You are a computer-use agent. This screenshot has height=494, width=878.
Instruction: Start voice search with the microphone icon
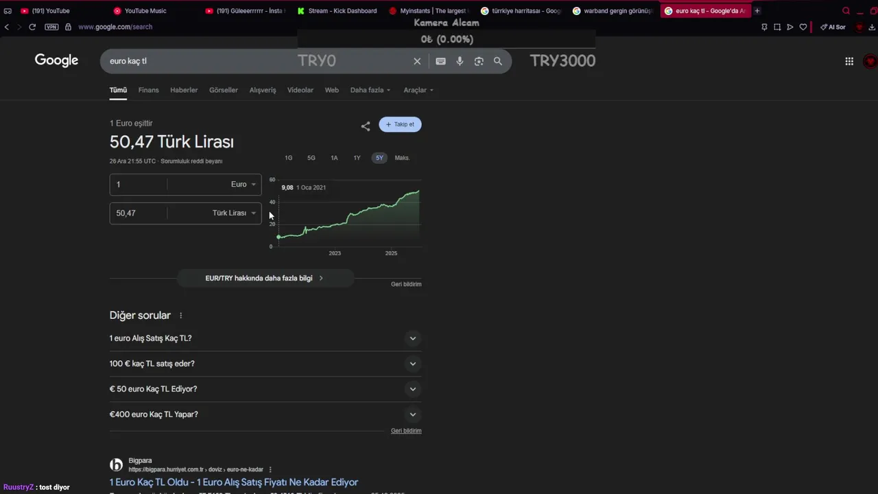(460, 61)
